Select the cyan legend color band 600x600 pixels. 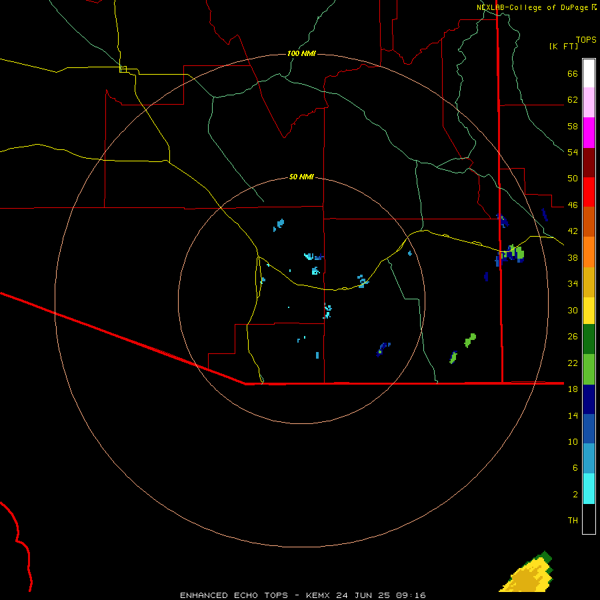pyautogui.click(x=589, y=489)
